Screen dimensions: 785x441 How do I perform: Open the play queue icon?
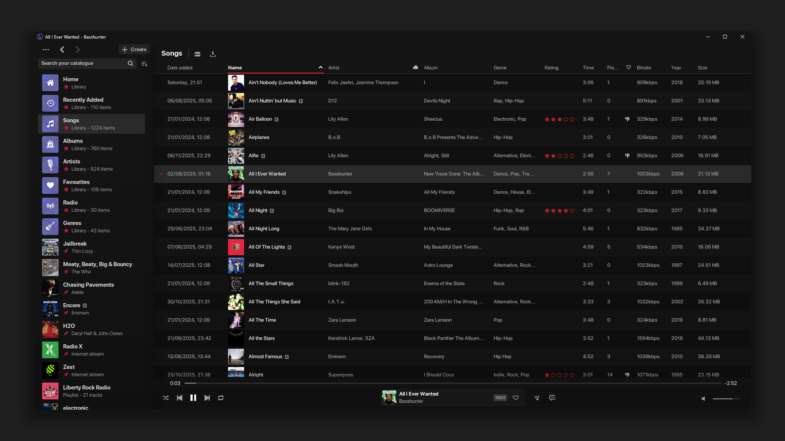click(x=537, y=397)
